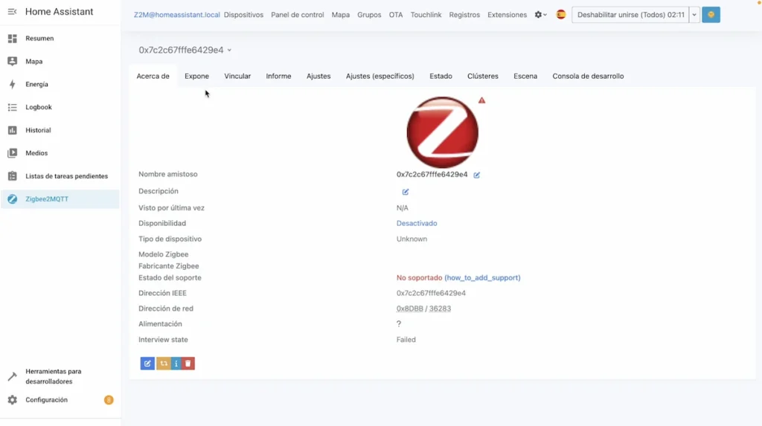Image resolution: width=762 pixels, height=426 pixels.
Task: Open the Clústeres tab
Action: (482, 76)
